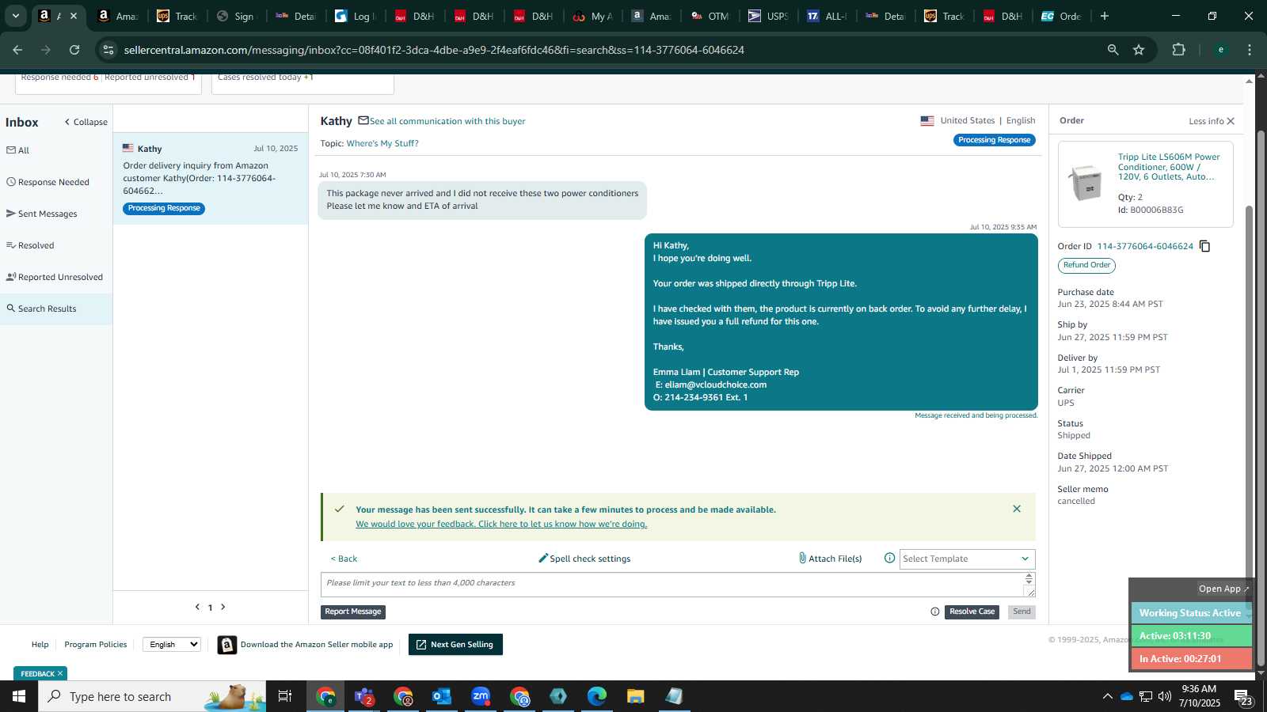Click the envelope icon beside Kathy's name

363,120
